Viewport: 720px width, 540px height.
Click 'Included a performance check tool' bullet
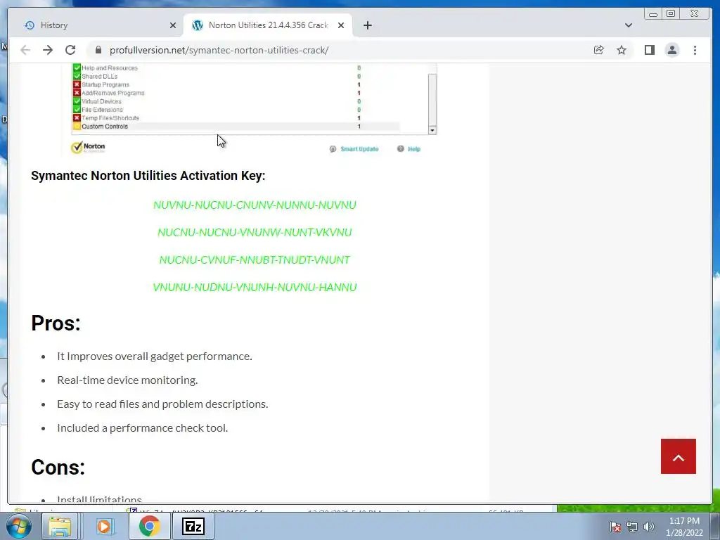[142, 428]
